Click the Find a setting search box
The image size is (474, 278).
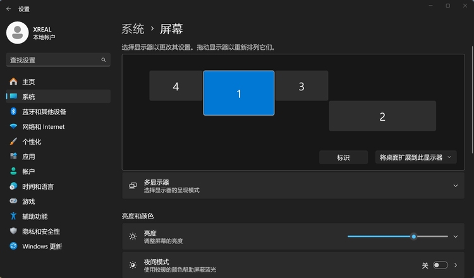coord(54,60)
